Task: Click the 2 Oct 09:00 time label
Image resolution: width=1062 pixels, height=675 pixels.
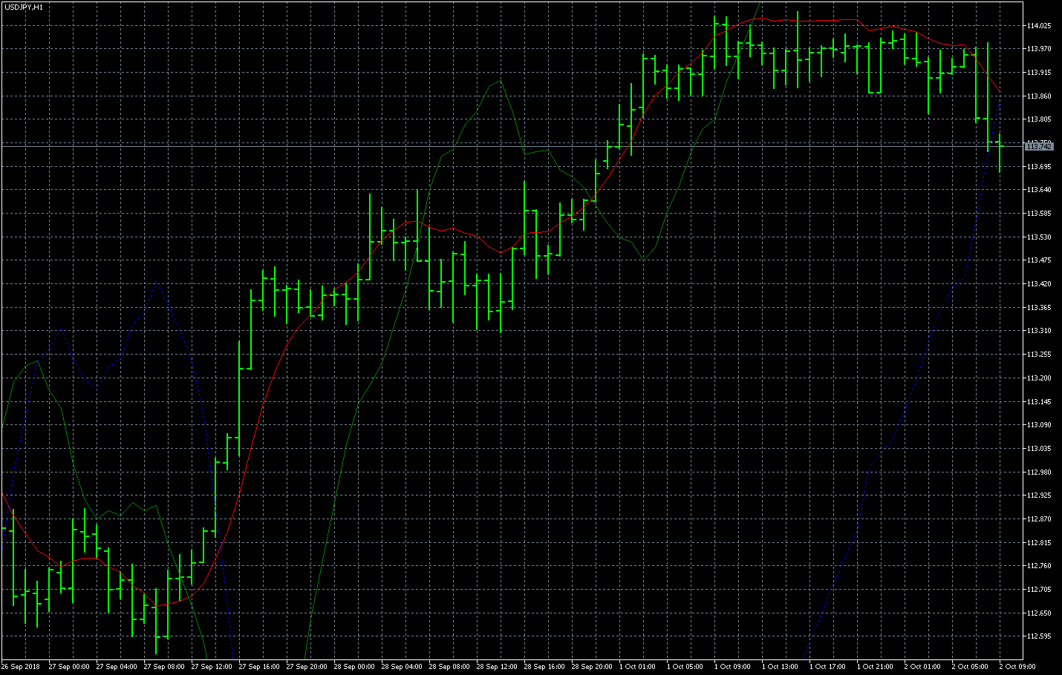Action: (x=1017, y=667)
